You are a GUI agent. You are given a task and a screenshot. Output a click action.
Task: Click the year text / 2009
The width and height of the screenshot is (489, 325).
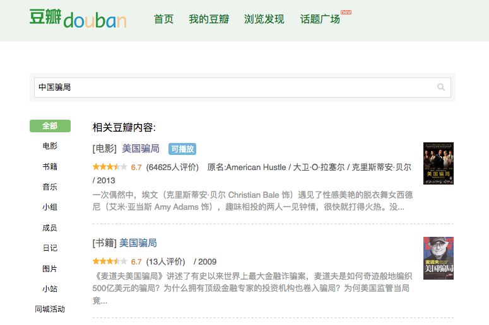[205, 261]
